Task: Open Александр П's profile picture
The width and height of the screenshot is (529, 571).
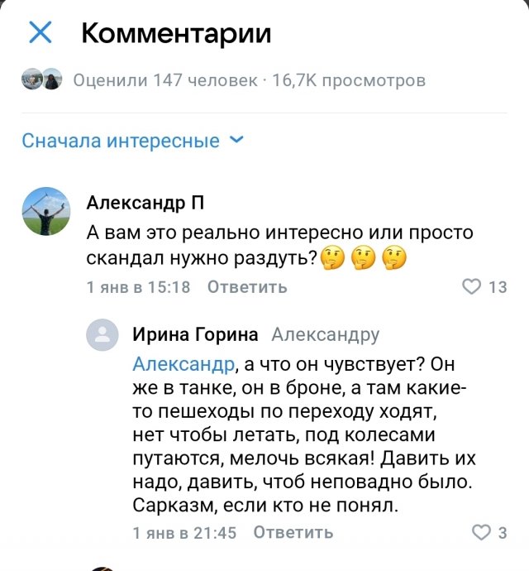Action: (45, 211)
